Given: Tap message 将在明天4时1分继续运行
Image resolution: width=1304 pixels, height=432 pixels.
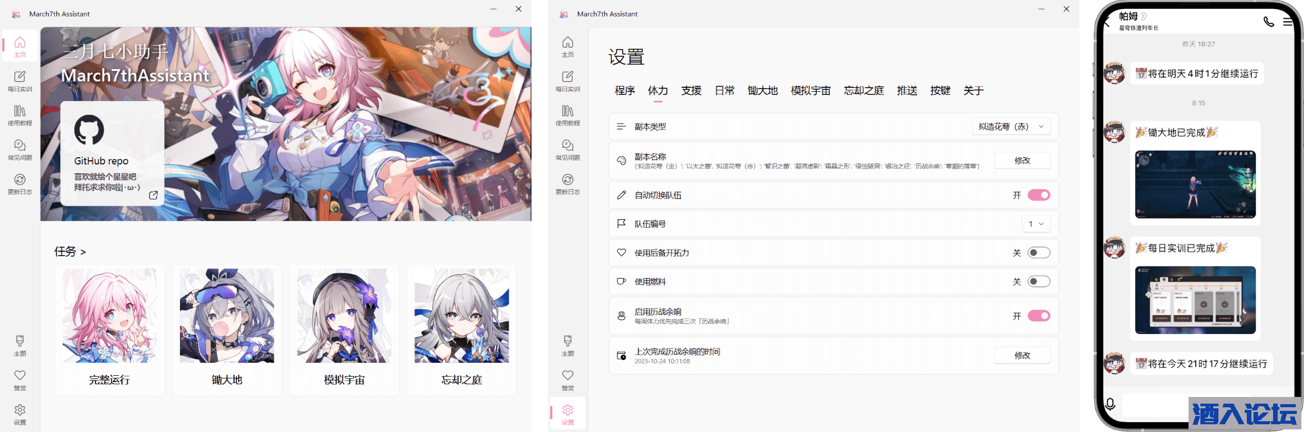Looking at the screenshot, I should (x=1197, y=74).
